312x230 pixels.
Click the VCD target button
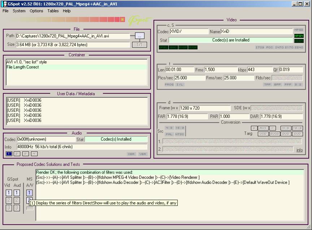[263, 134]
